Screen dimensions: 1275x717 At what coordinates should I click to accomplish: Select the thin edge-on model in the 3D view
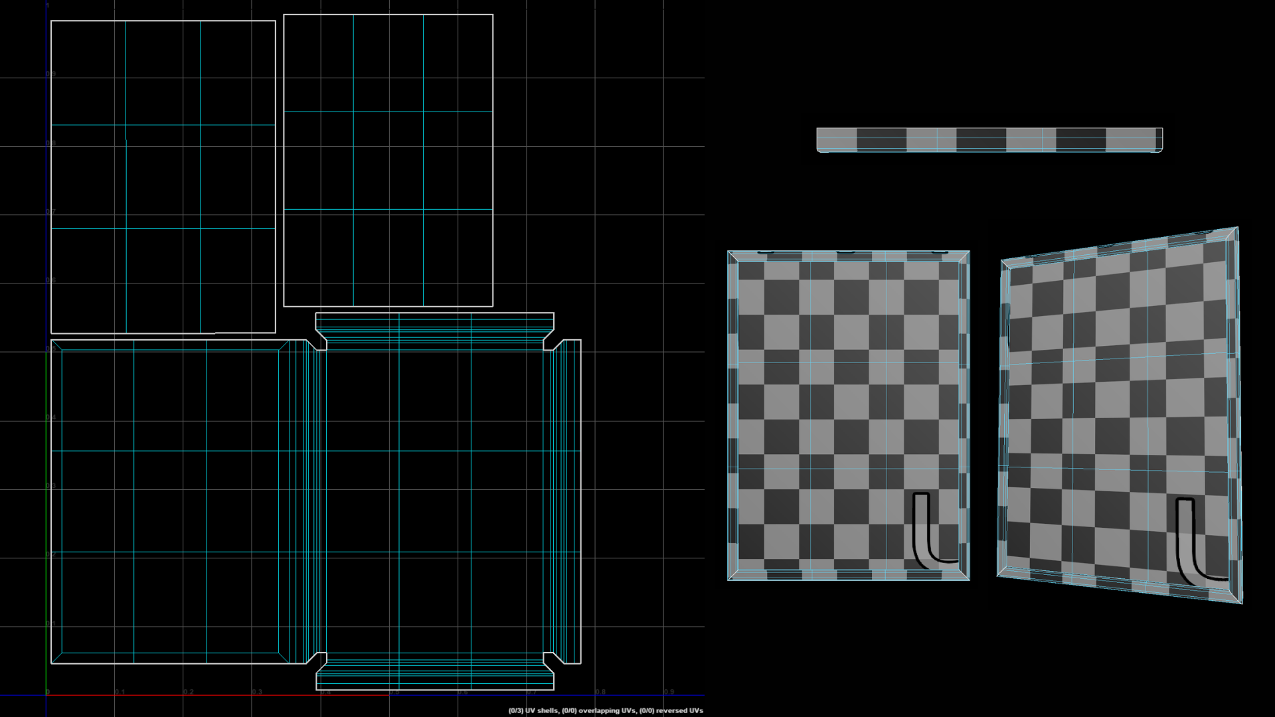coord(989,140)
